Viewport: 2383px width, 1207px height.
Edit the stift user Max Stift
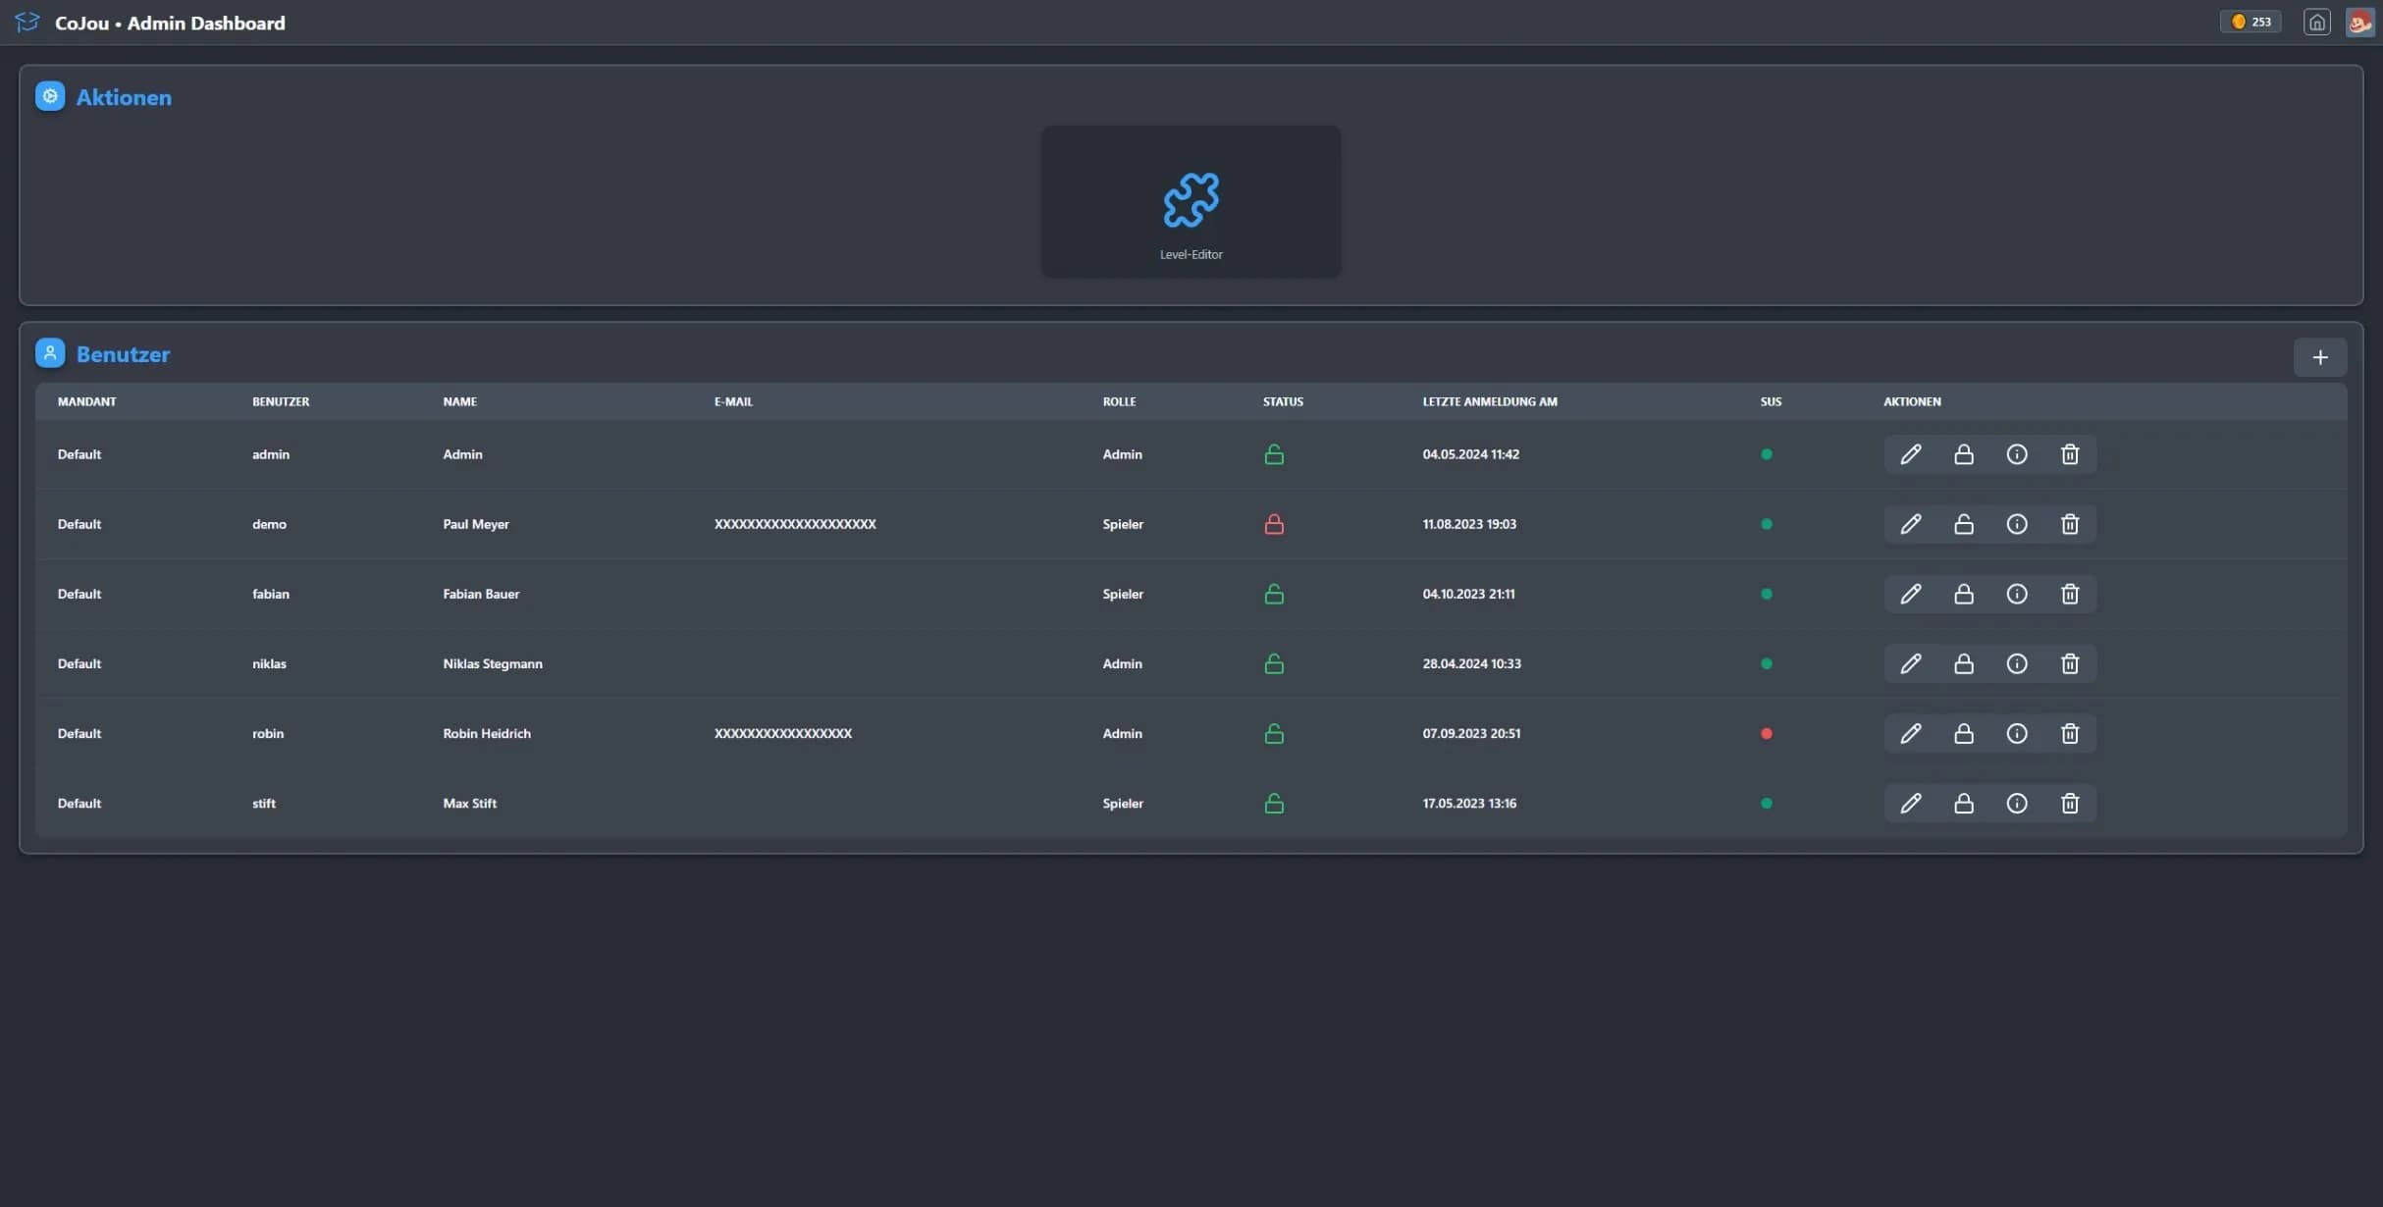(x=1910, y=803)
